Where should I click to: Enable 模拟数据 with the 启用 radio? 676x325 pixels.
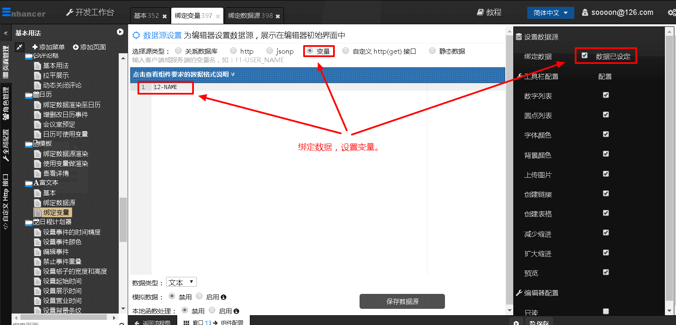click(x=199, y=296)
